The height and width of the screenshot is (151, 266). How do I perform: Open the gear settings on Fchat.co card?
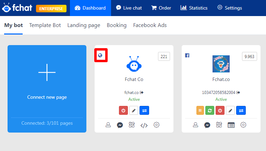(x=243, y=125)
